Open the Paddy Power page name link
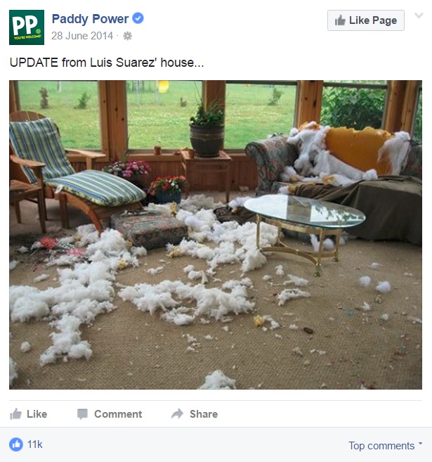Image resolution: width=432 pixels, height=462 pixels. [x=90, y=19]
